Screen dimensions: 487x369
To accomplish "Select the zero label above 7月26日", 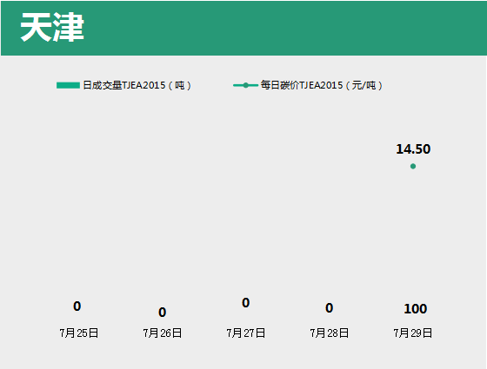I will pos(162,313).
